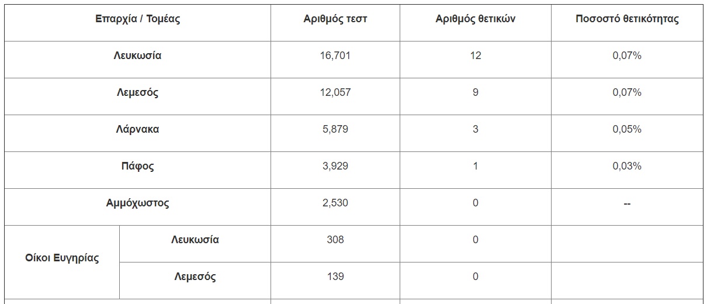Click the 139 tests value
Screen dimensions: 707x304
click(x=335, y=276)
